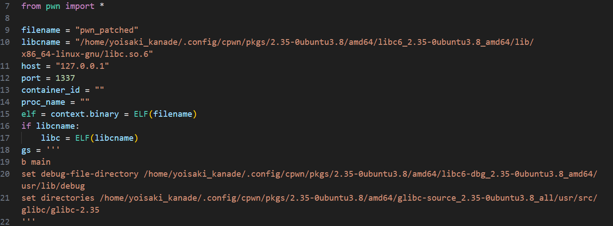Click the 'b main' breakpoint text
Viewport: 613px width, 226px height.
(x=36, y=162)
